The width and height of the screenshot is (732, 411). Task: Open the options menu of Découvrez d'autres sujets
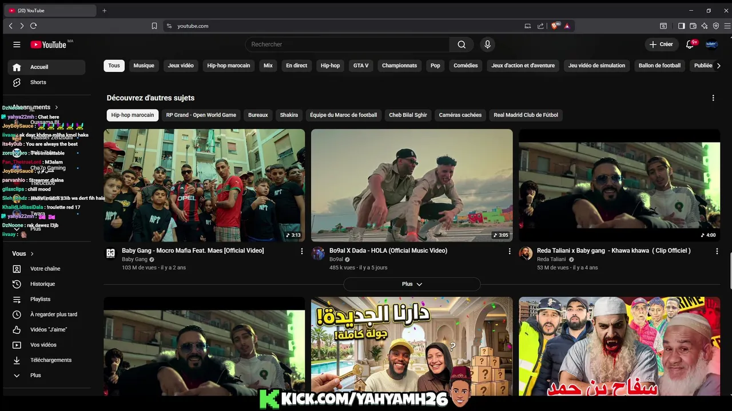coord(713,98)
